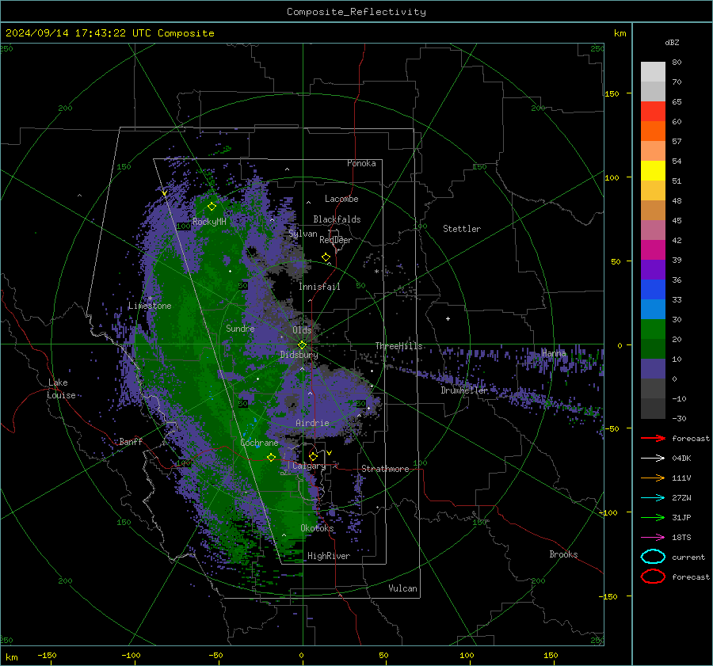The width and height of the screenshot is (713, 666).
Task: Click the Banff label
Action: coord(131,441)
